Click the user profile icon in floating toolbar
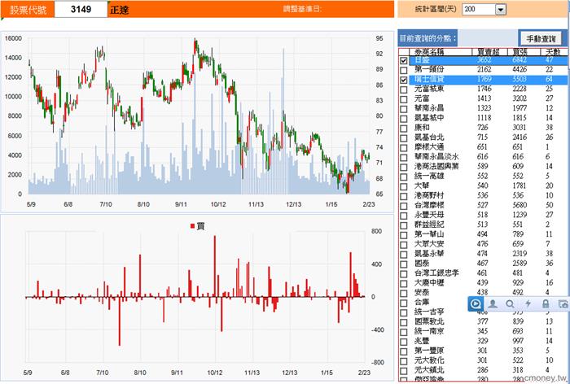Screen dimensions: 570x384 (493, 303)
